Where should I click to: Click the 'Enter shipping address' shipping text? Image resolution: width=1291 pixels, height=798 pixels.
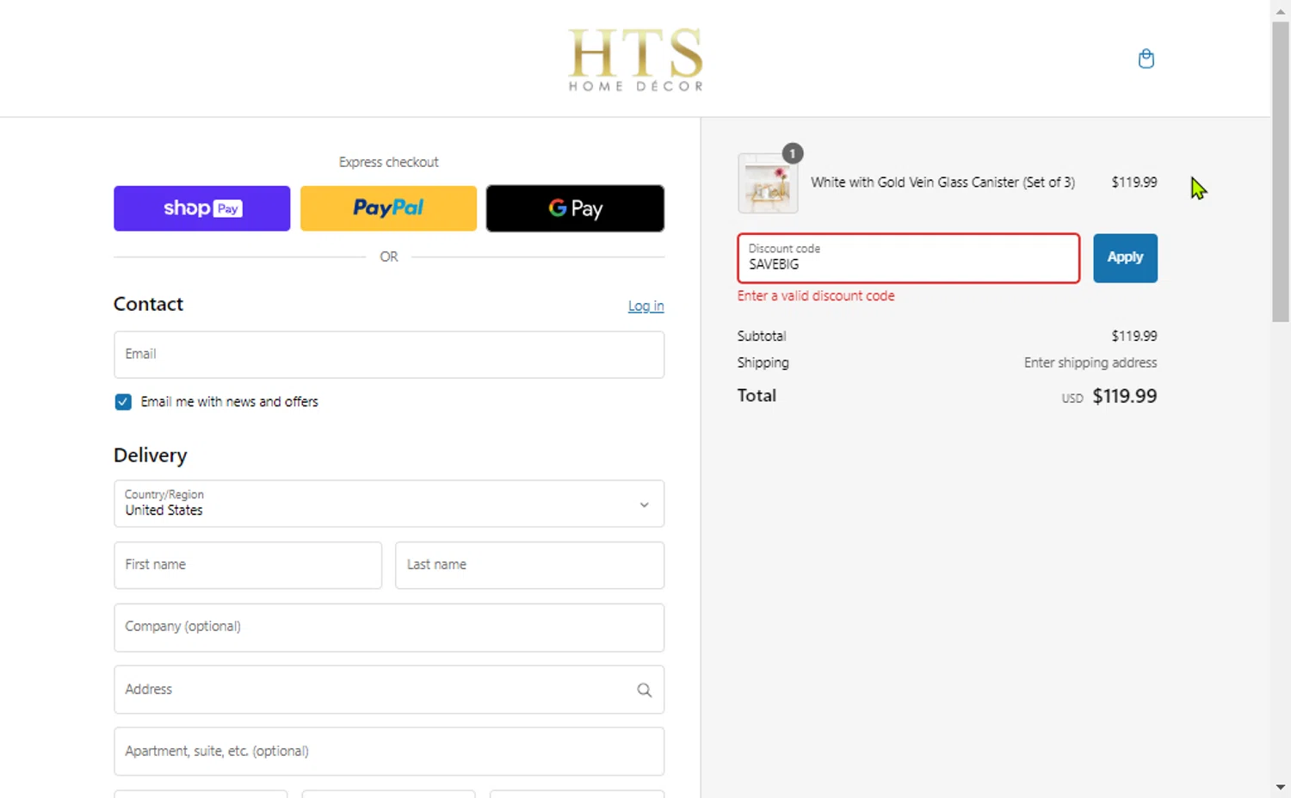tap(1090, 362)
